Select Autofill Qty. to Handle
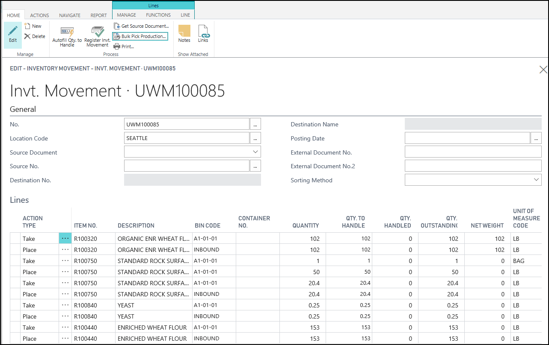Screen dimensions: 549x345 [67, 36]
